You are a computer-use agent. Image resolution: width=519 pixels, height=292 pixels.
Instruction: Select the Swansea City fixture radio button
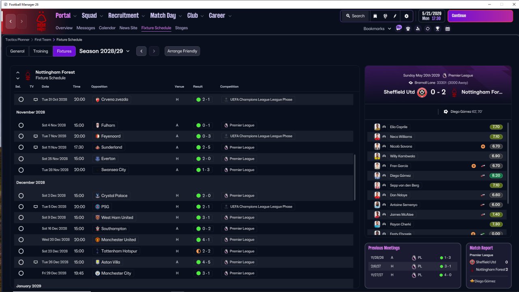point(21,170)
